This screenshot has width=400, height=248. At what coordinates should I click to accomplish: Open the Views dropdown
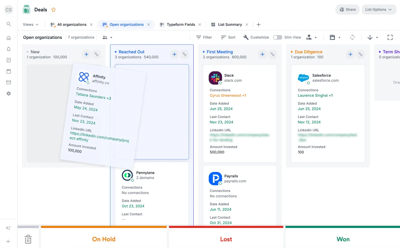point(30,25)
